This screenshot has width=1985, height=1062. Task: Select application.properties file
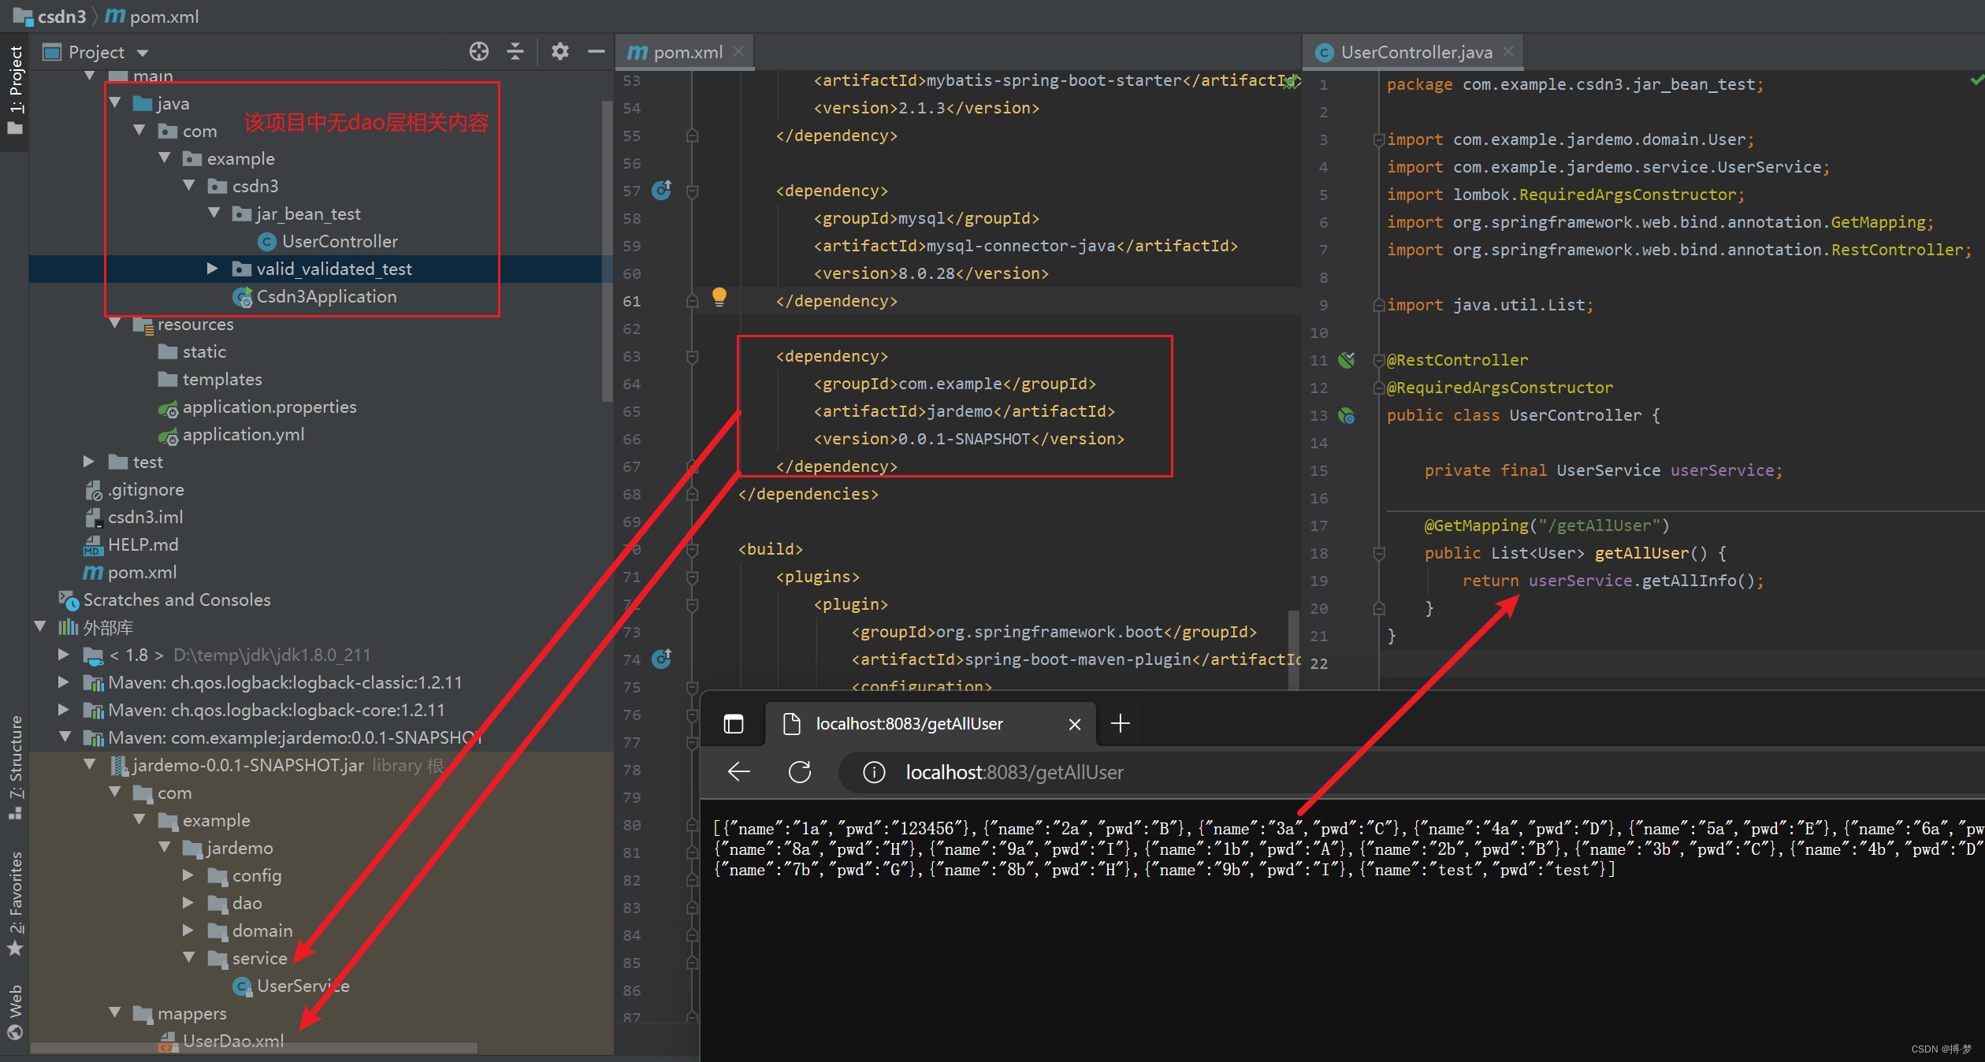click(x=258, y=407)
